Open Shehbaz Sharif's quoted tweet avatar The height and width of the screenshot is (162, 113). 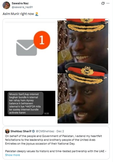(7, 131)
